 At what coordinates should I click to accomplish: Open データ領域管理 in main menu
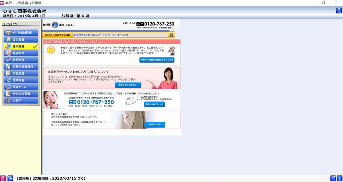21,33
